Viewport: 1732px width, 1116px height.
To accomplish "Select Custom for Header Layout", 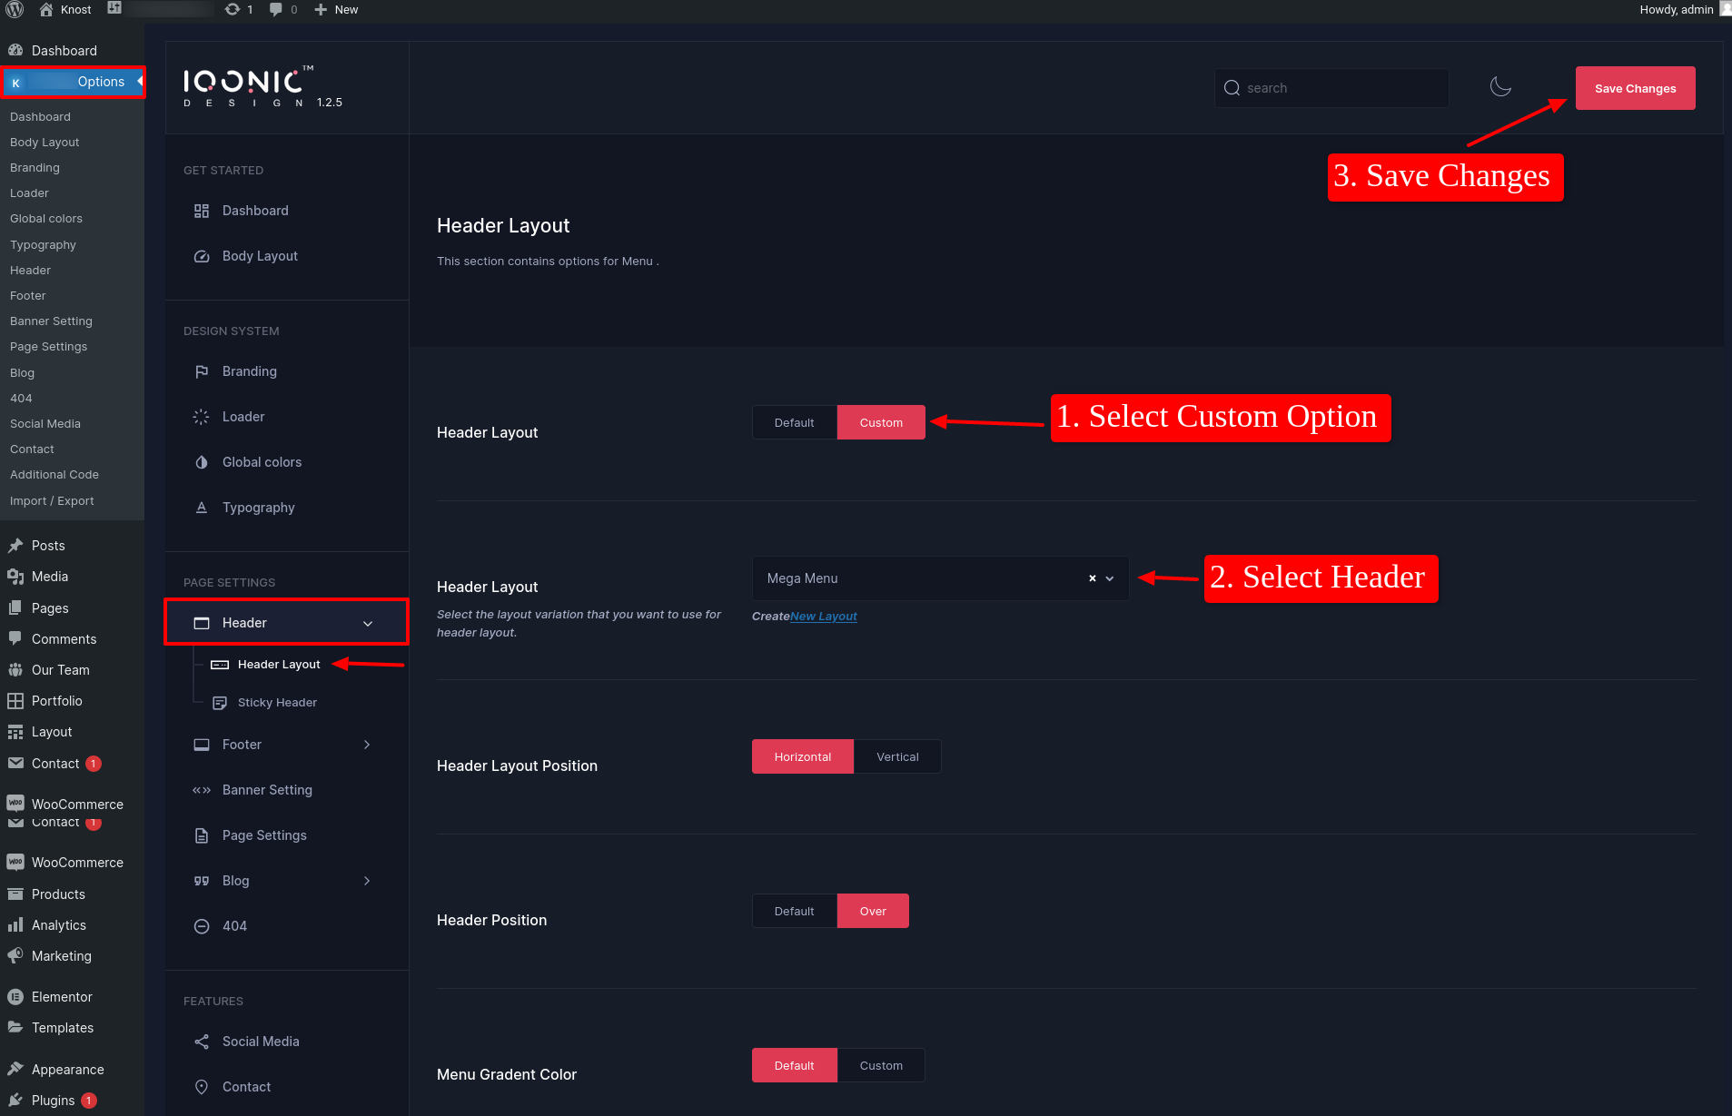I will click(x=881, y=422).
